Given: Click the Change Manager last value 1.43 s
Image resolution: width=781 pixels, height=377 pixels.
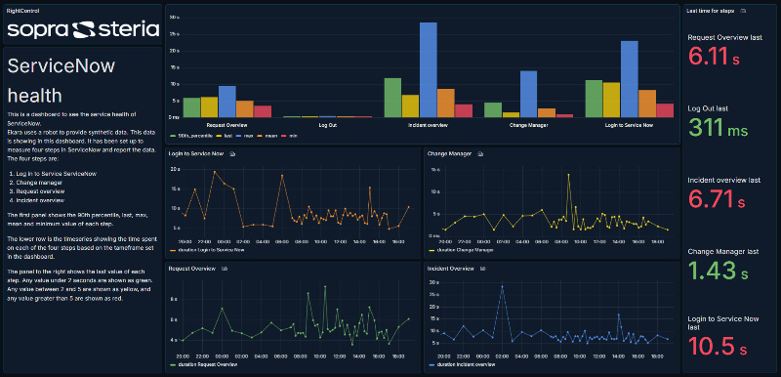Looking at the screenshot, I should tap(718, 270).
